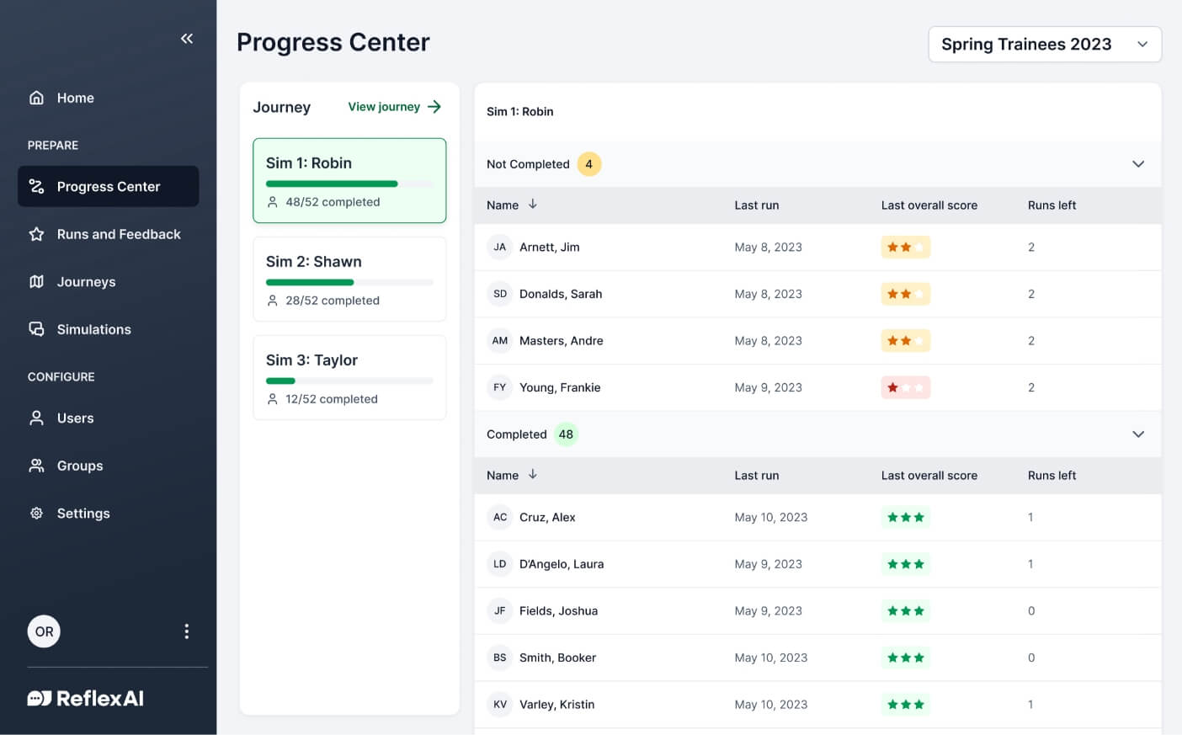Click the Progress Center icon in sidebar
The height and width of the screenshot is (735, 1182).
pyautogui.click(x=36, y=186)
